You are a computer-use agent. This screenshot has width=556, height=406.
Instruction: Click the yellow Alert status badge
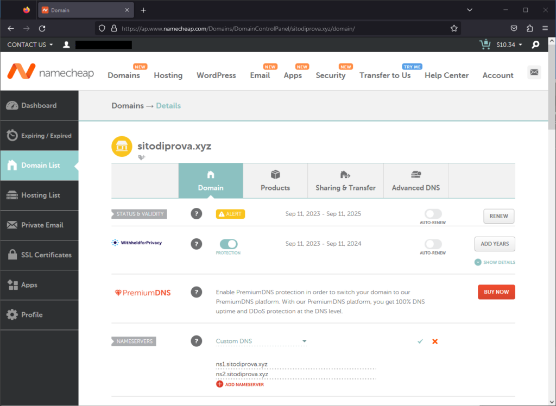(230, 214)
